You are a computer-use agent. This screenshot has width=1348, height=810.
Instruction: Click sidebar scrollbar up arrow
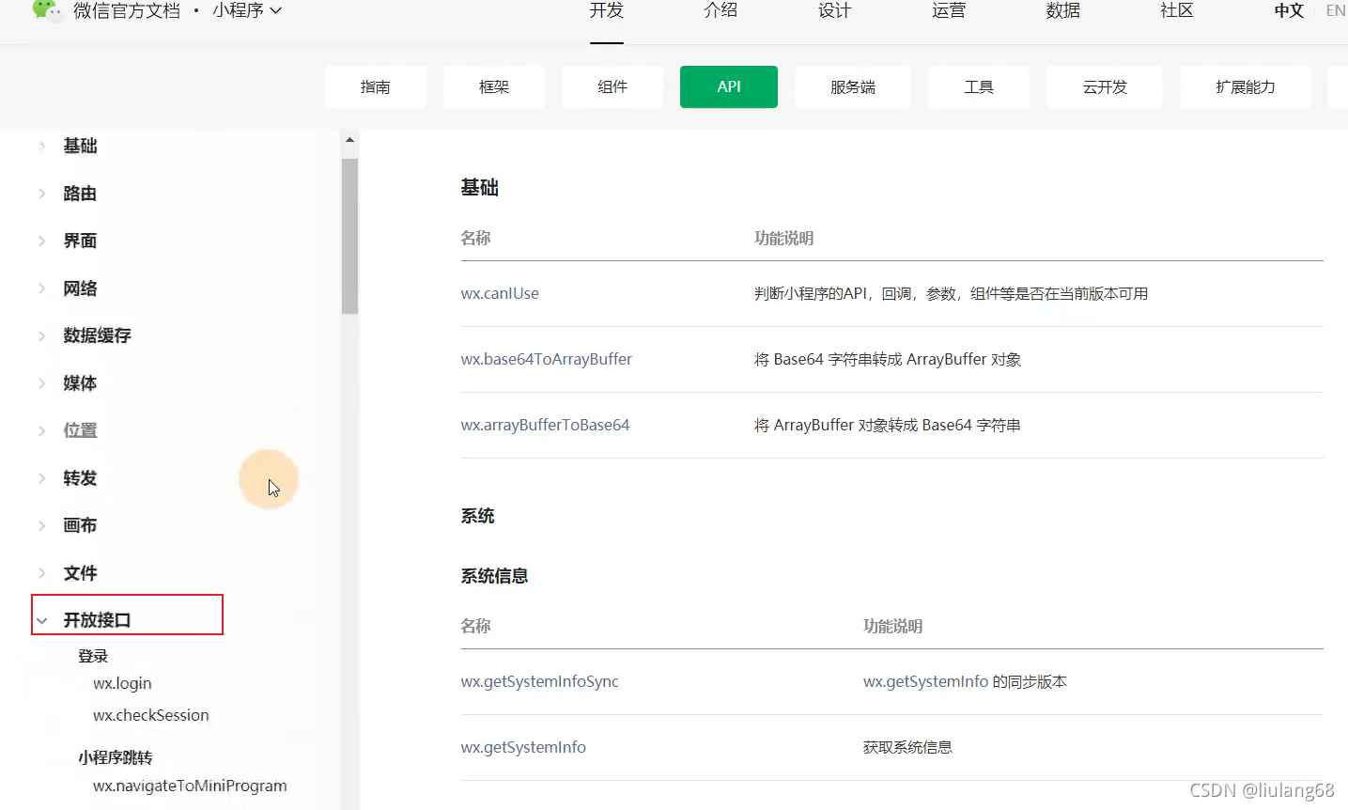point(349,140)
